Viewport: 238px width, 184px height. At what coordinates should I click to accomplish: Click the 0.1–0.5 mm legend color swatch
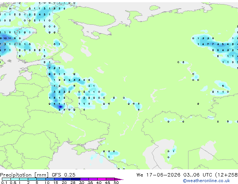(x=6, y=179)
